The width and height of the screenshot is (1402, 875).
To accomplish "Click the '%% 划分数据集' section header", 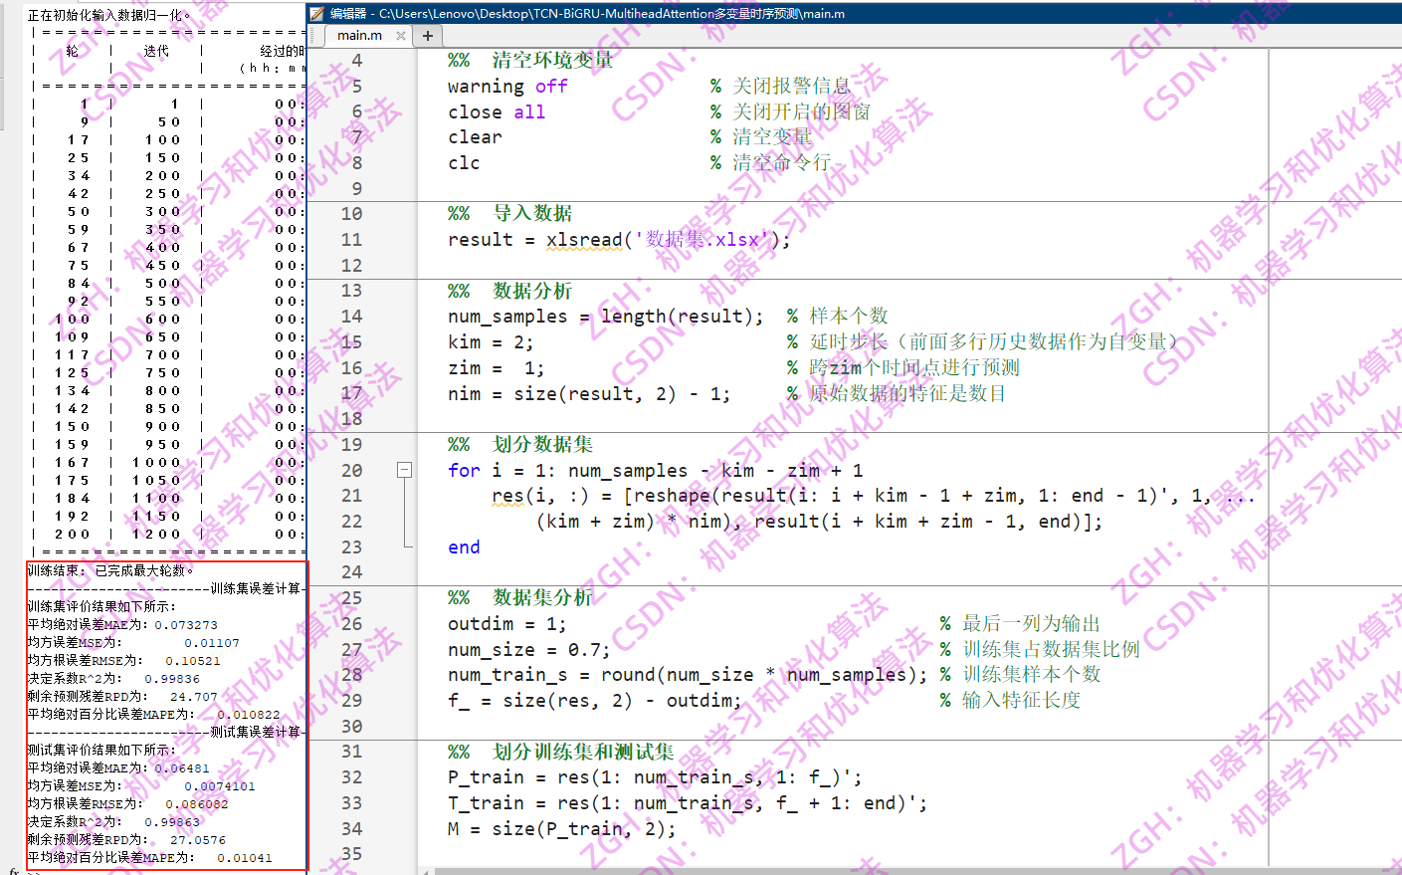I will tap(520, 445).
